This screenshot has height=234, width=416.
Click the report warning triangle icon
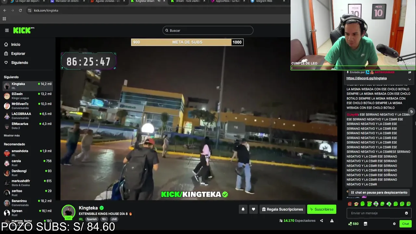332,221
